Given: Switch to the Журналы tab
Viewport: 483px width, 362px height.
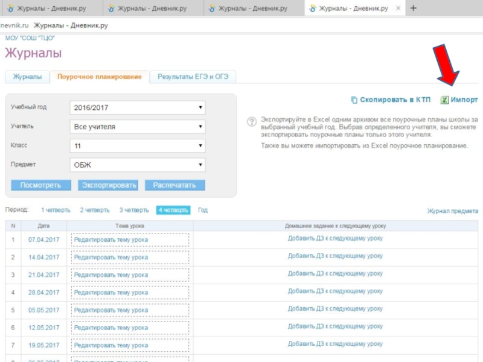Looking at the screenshot, I should click(x=27, y=77).
